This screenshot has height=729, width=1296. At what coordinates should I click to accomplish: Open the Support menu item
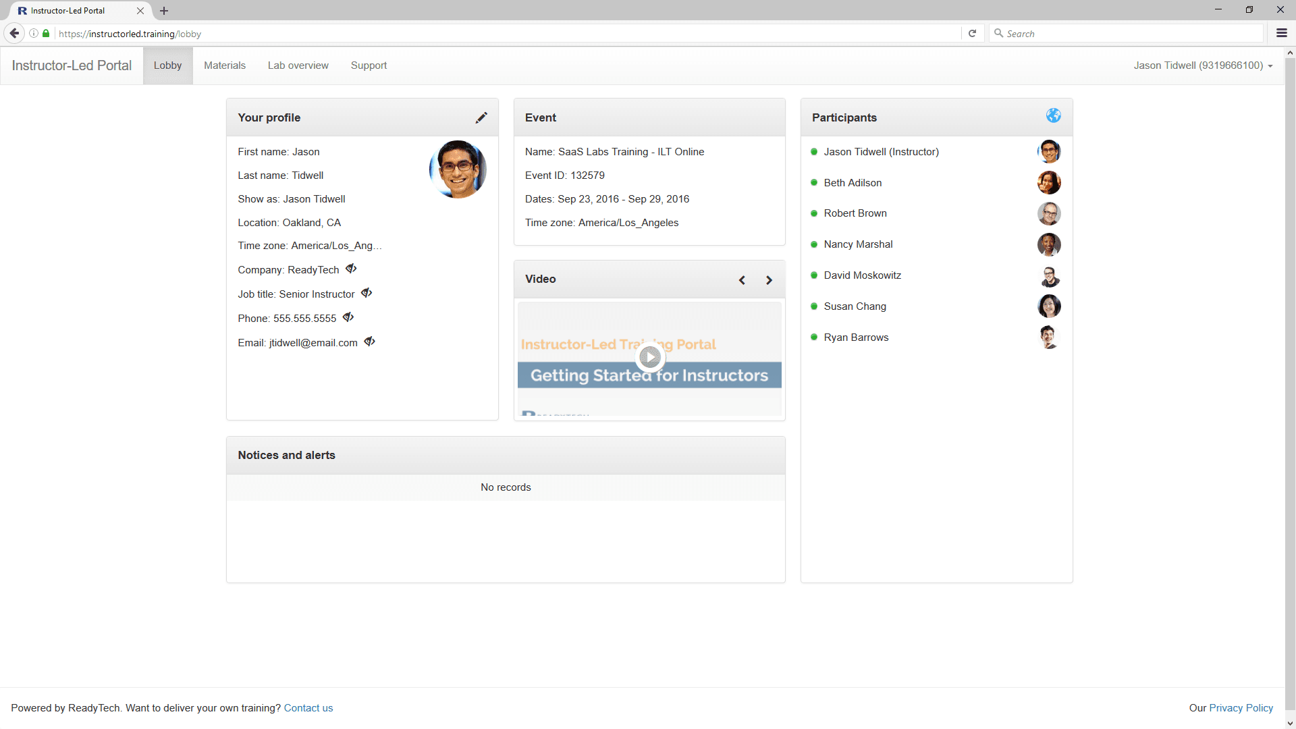click(x=369, y=65)
